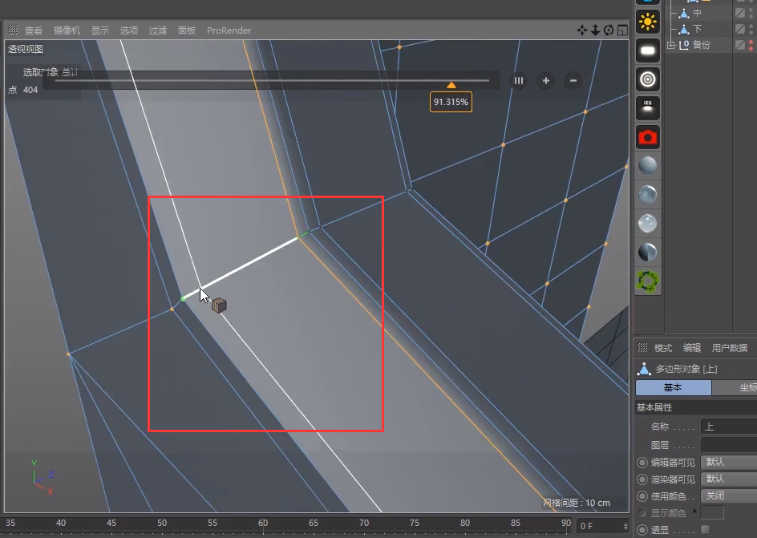Click the minus button beside slider
Viewport: 757px width, 538px height.
click(573, 81)
